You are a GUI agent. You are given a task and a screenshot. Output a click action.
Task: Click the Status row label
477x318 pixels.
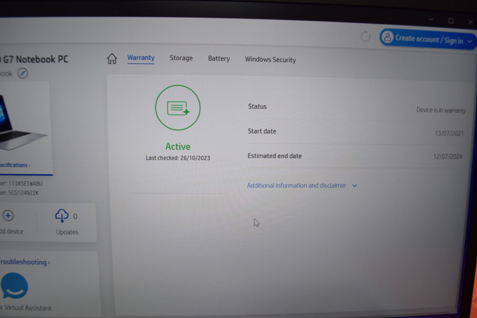[x=258, y=106]
